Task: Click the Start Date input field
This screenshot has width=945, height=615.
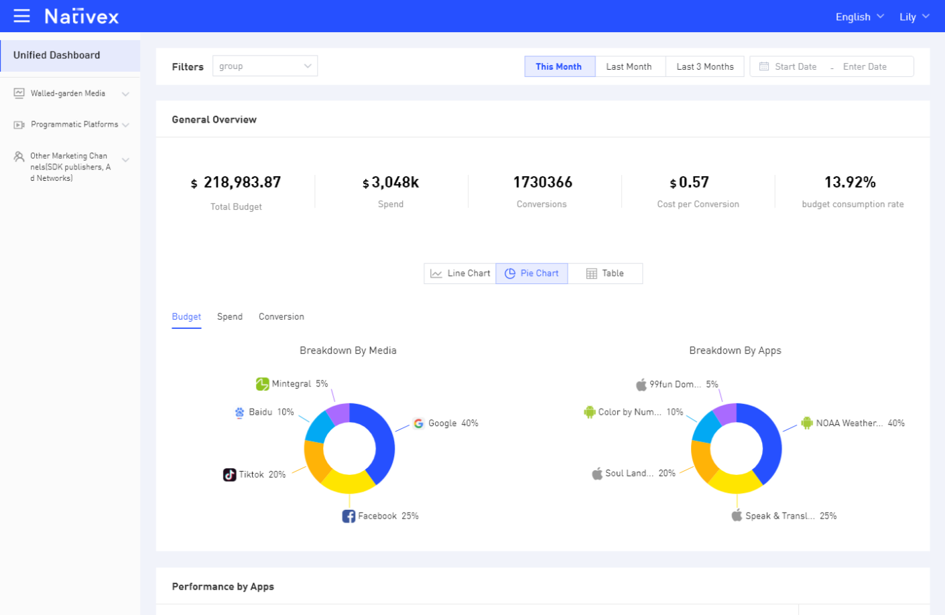Action: click(795, 66)
